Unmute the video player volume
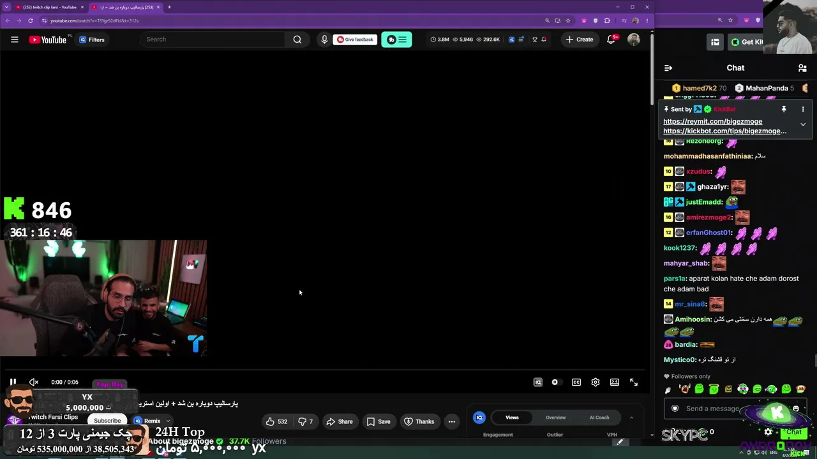 pos(34,382)
